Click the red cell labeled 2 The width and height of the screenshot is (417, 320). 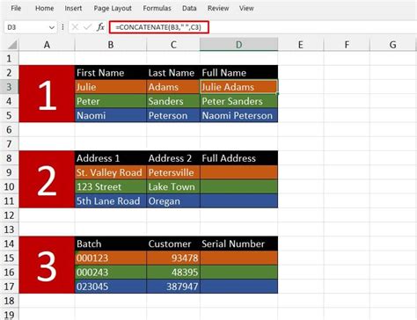pyautogui.click(x=47, y=179)
